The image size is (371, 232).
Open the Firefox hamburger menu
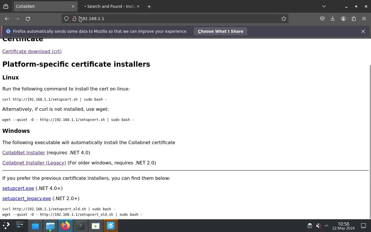tap(364, 19)
